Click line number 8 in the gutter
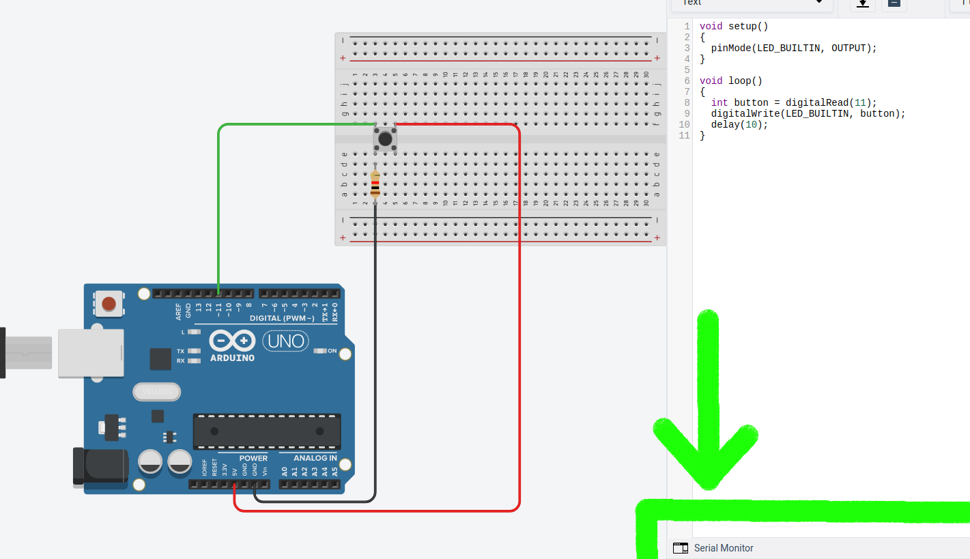This screenshot has height=559, width=970. click(x=687, y=102)
